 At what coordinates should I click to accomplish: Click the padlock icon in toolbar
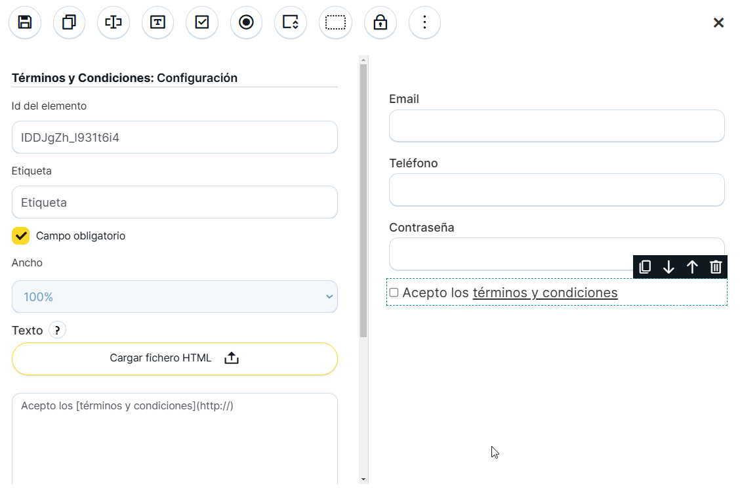380,22
